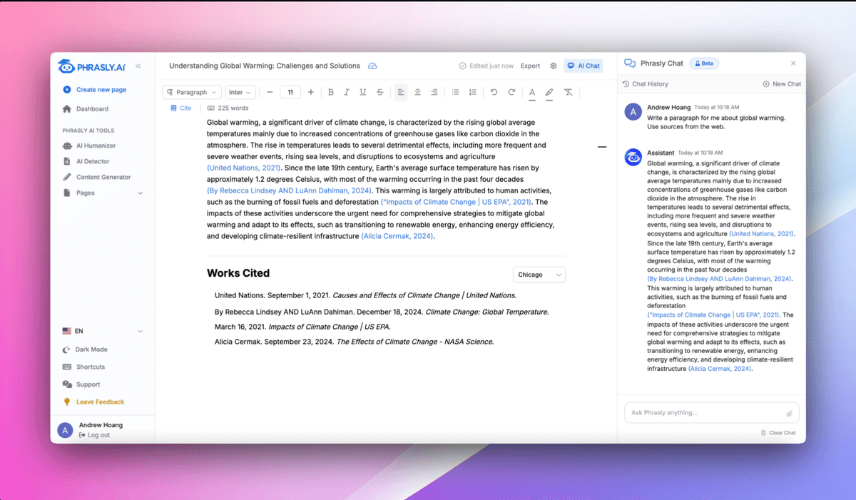Open the Chicago citation style dropdown
The image size is (856, 500).
click(x=539, y=275)
